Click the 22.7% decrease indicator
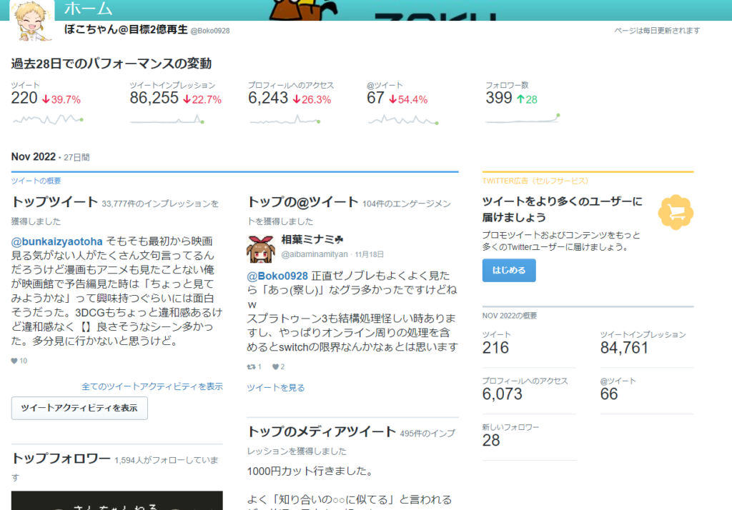Viewport: 732px width, 510px height. tap(202, 99)
